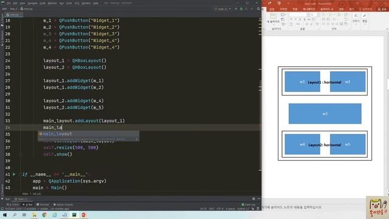The image size is (389, 219).
Task: Open Windows Start menu
Action: click(x=5, y=215)
